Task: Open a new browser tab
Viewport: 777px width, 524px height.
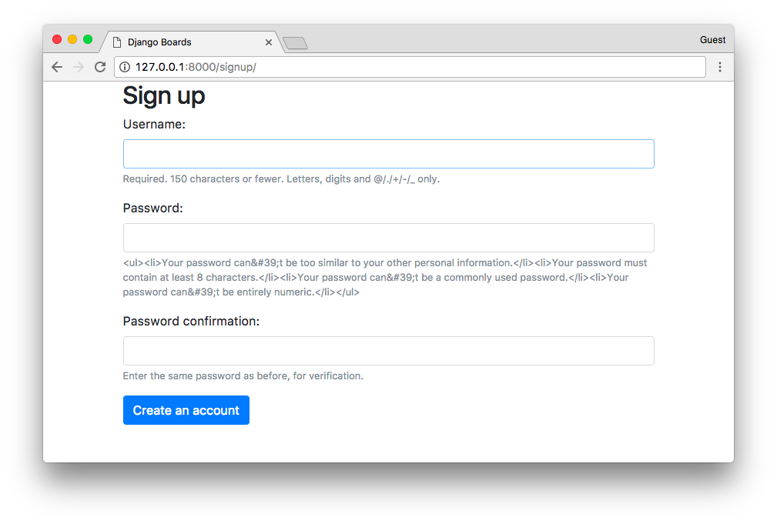Action: [296, 44]
